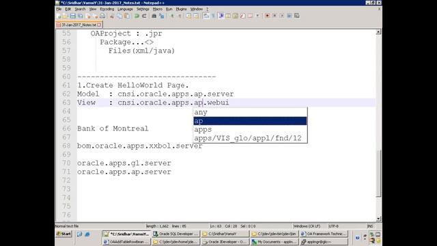
Task: Open OA Framework Technic... taskbar button
Action: (x=324, y=234)
